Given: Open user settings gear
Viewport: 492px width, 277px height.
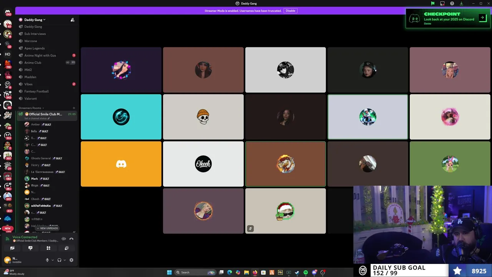Looking at the screenshot, I should click(71, 260).
